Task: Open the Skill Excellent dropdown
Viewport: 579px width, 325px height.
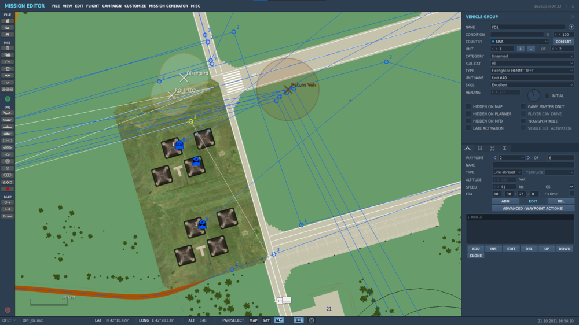Action: click(532, 85)
